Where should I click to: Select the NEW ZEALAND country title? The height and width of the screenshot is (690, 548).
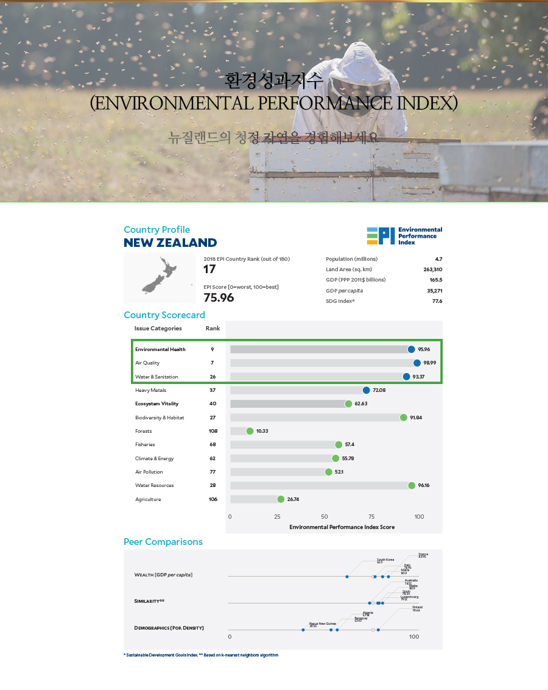[x=170, y=243]
